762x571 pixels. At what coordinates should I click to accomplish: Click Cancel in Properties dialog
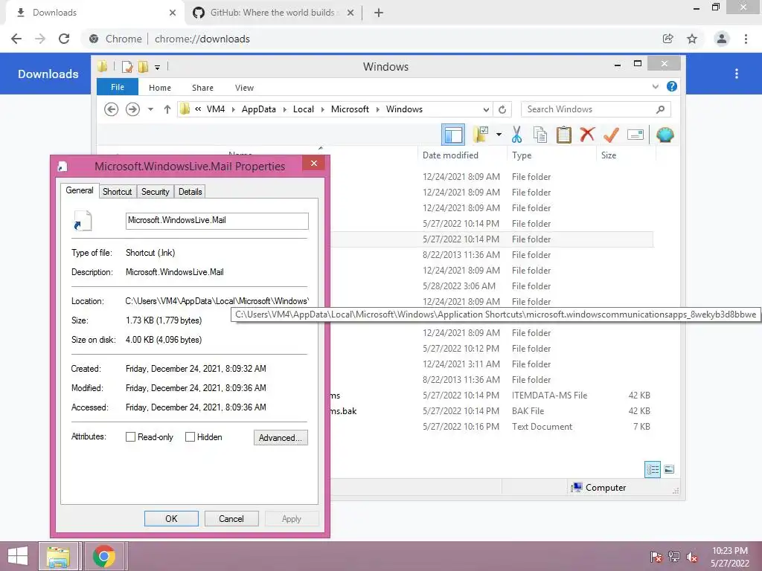click(231, 518)
